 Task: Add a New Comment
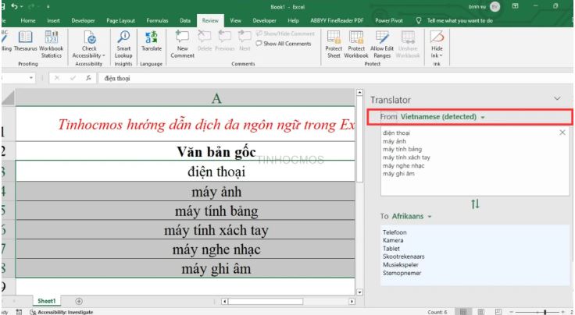[x=182, y=44]
